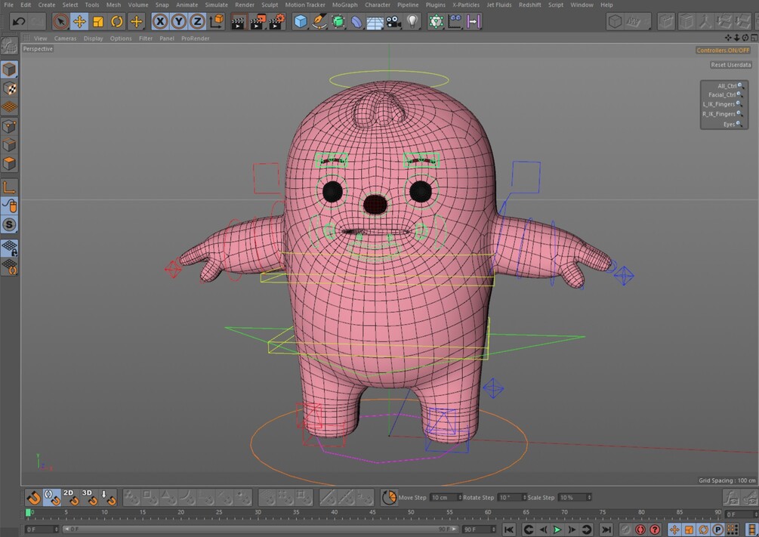Toggle the Y axis lock

tap(179, 22)
